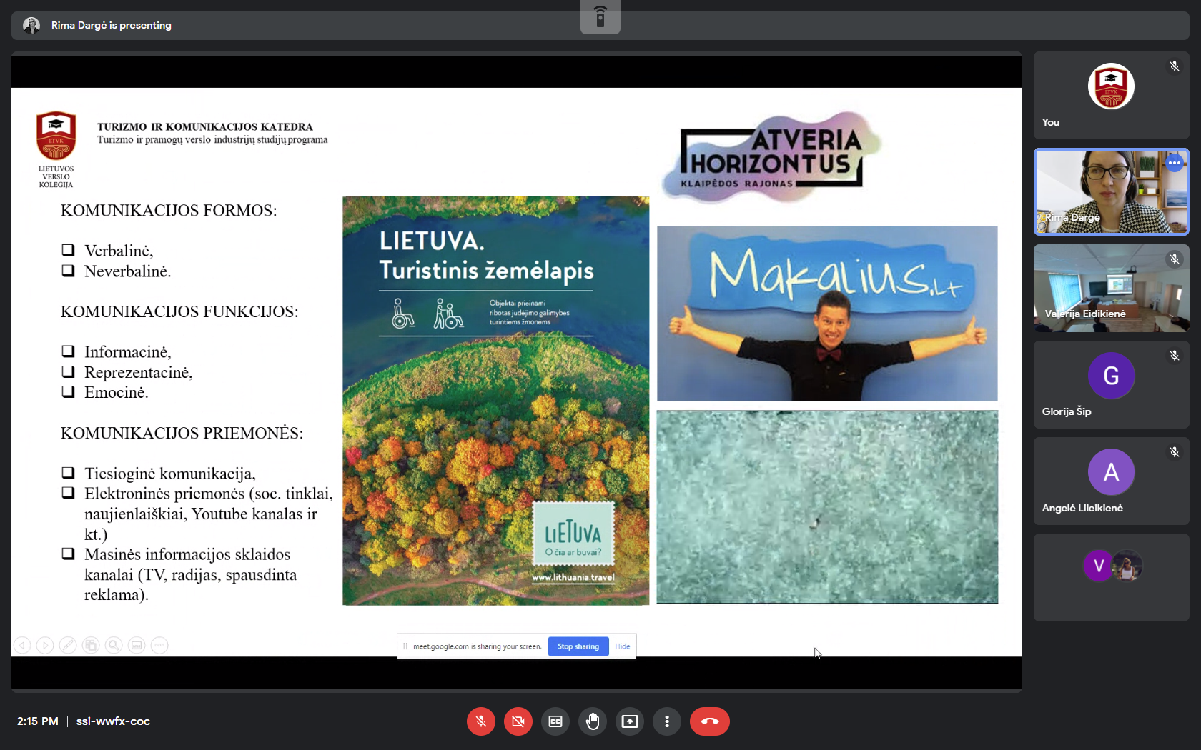Toggle slideshow subtitles icon

point(137,646)
